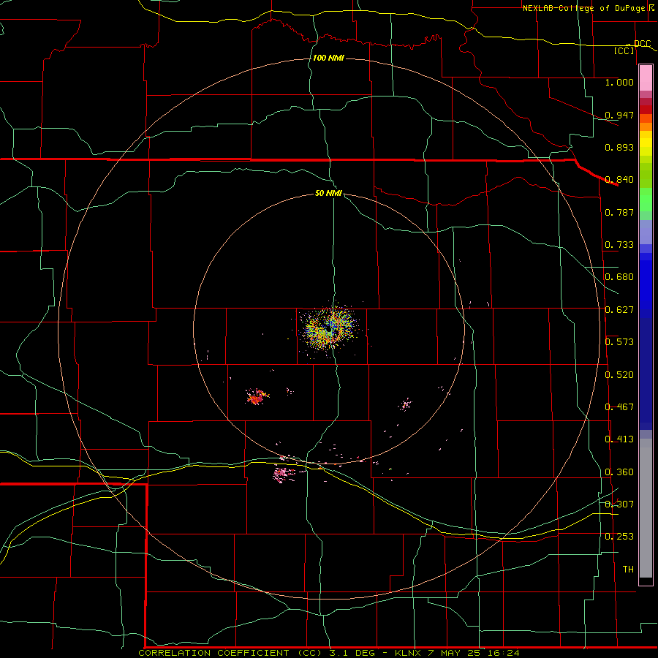This screenshot has width=658, height=658.
Task: Click the pink echo cluster below the yellow highway
Action: [284, 474]
